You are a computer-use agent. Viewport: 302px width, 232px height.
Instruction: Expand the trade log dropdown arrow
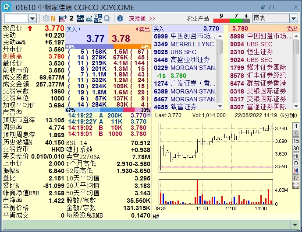(x=149, y=115)
